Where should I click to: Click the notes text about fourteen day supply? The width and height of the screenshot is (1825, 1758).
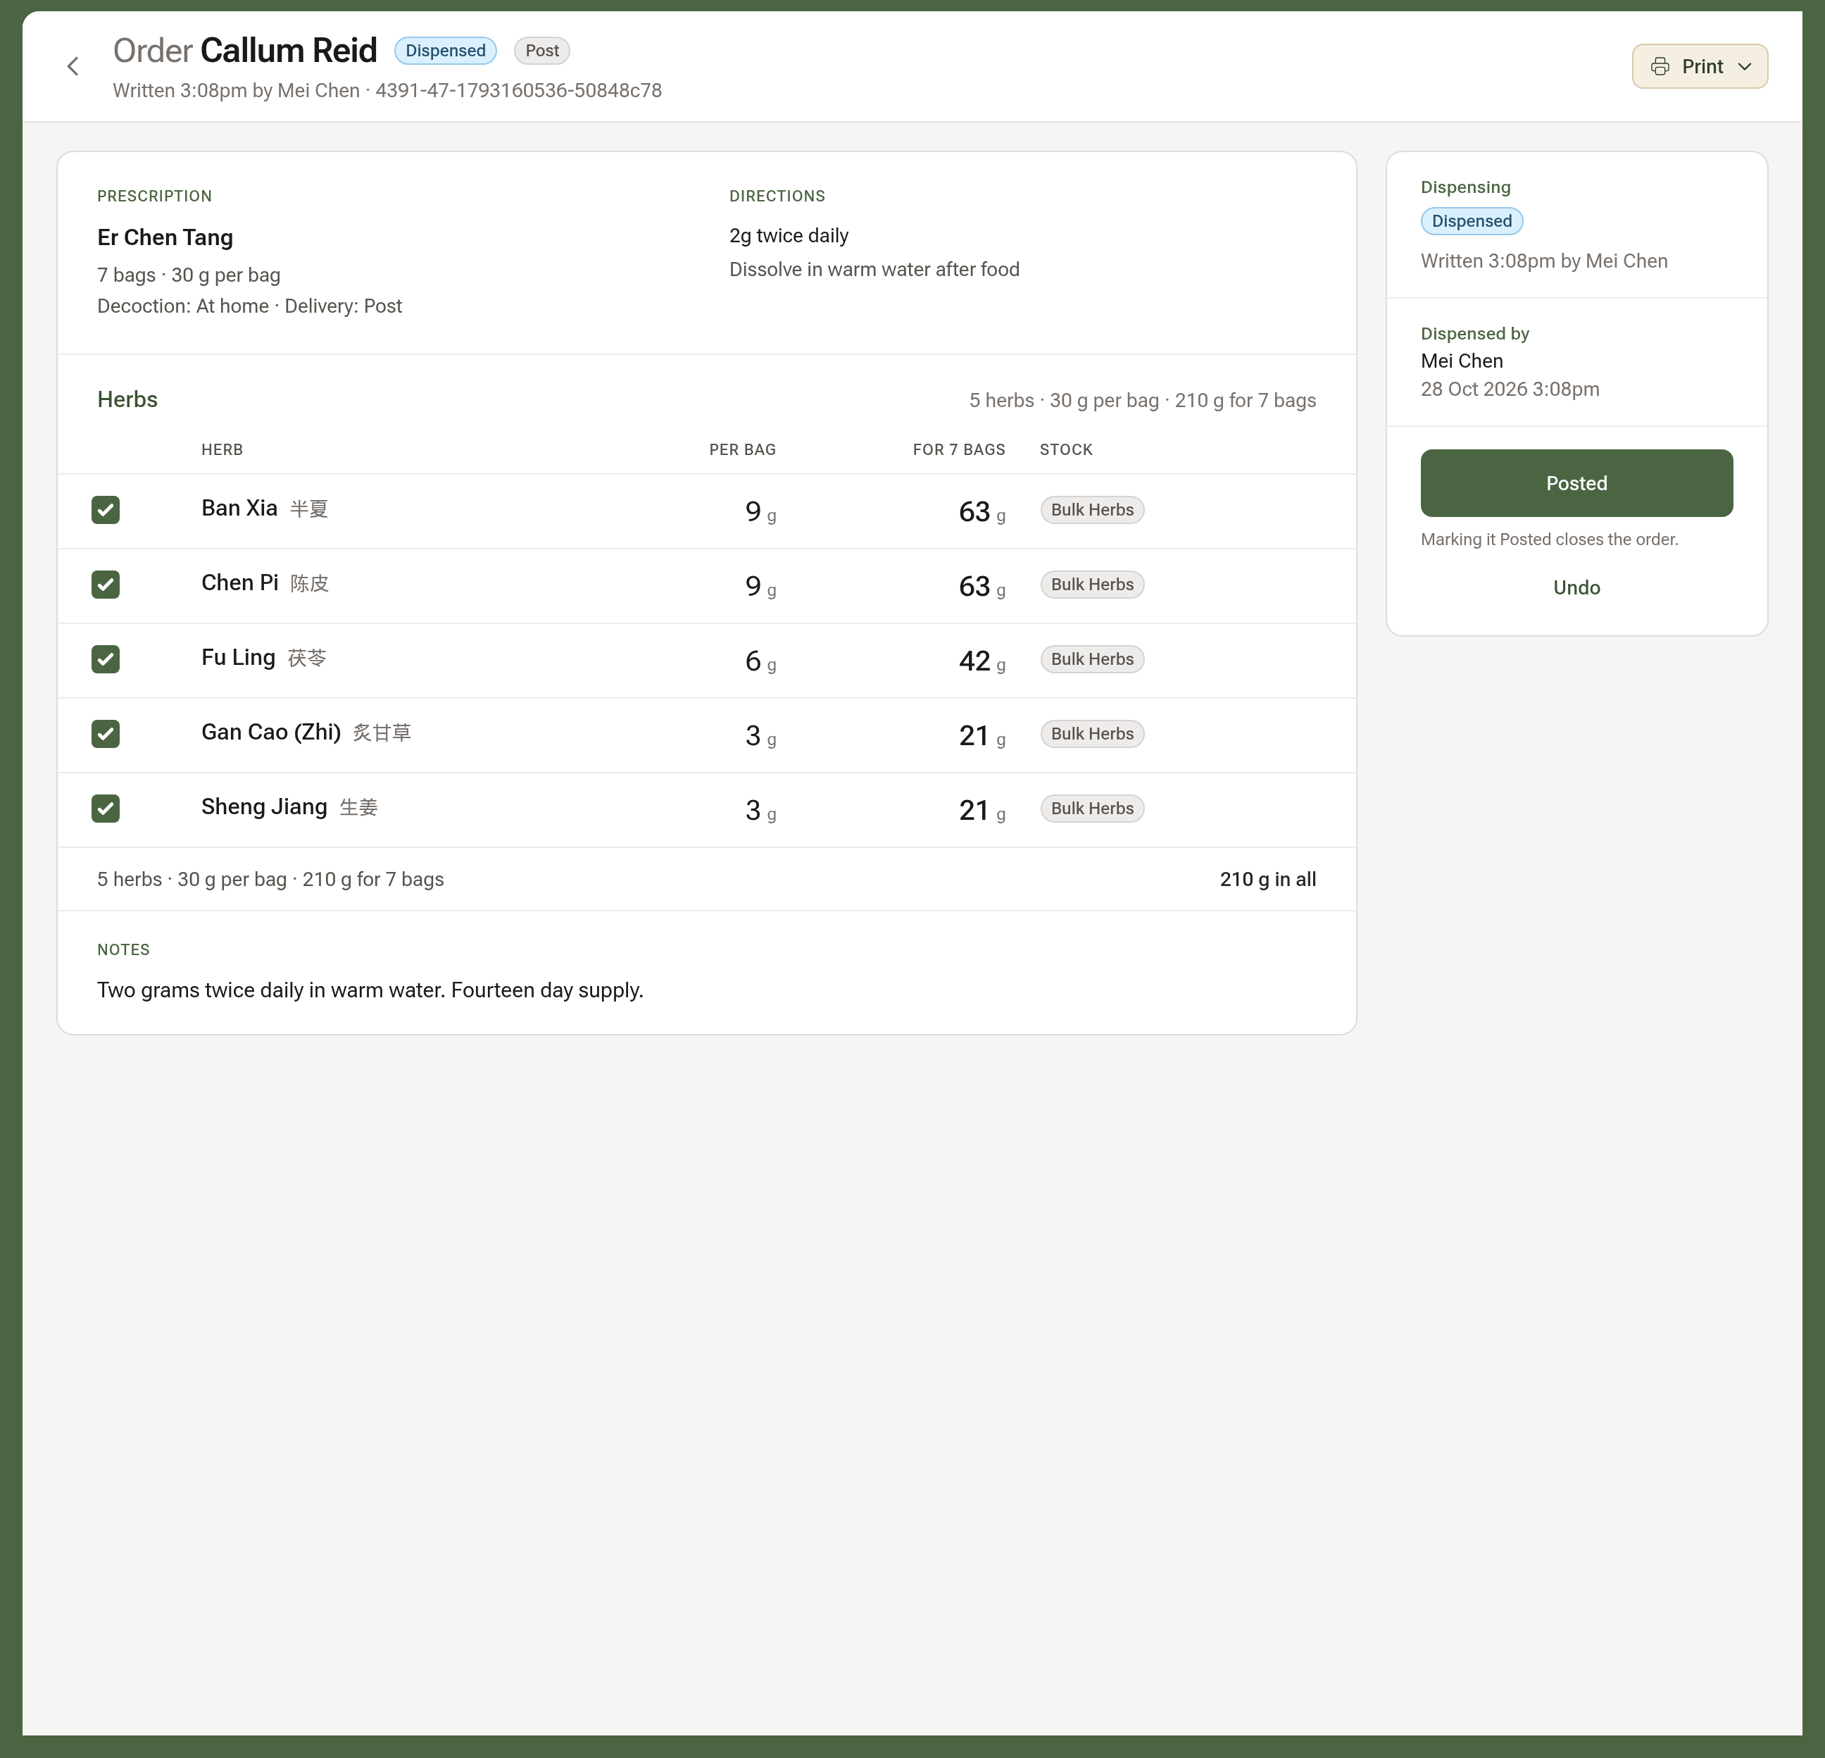pos(370,990)
